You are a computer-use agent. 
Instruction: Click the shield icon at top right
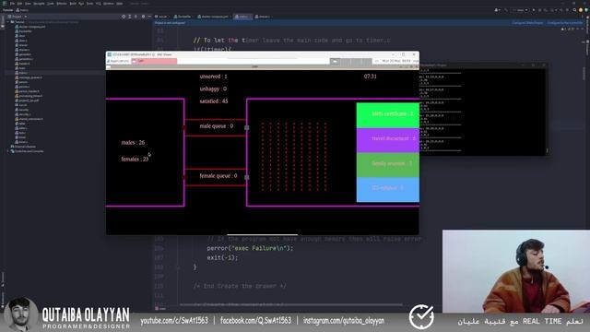pos(586,10)
